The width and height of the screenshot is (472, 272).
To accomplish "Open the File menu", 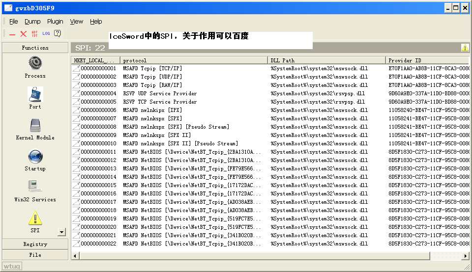I will 14,22.
